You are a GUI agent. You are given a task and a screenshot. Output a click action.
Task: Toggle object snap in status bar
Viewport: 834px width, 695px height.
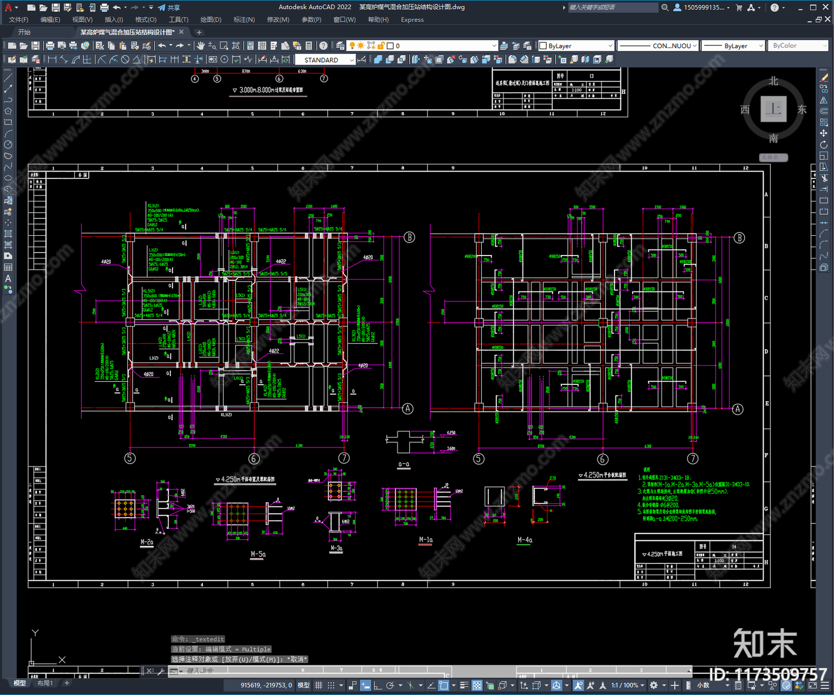click(444, 685)
